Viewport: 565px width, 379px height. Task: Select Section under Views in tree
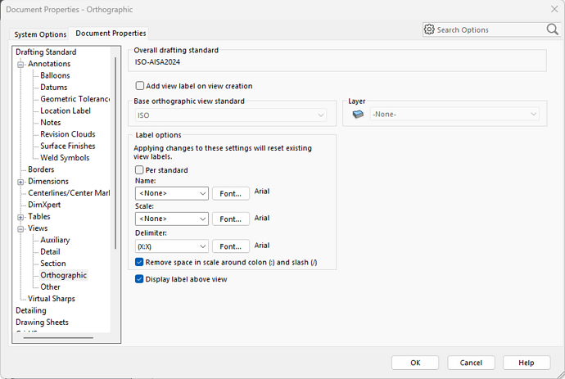[53, 264]
